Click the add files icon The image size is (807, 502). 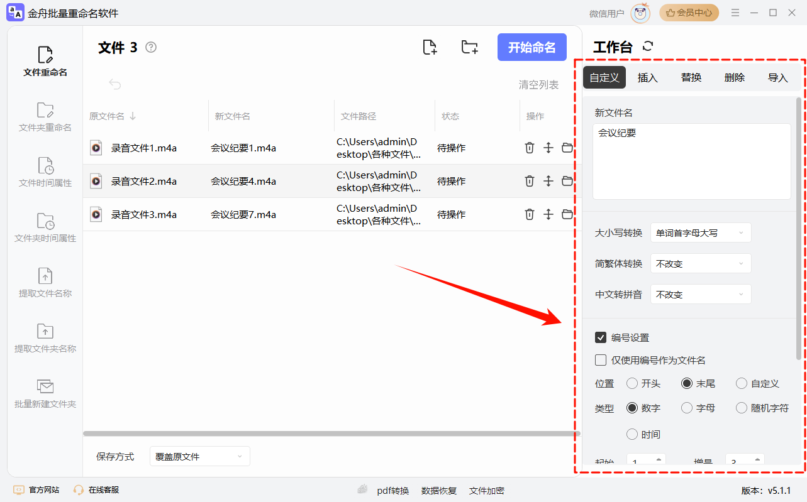pos(430,47)
